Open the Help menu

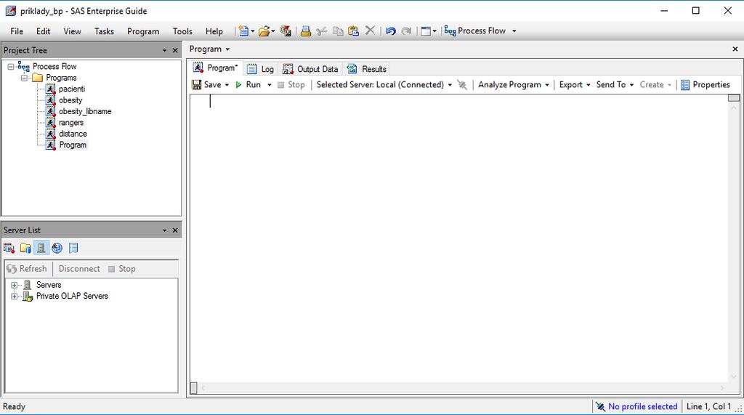[x=214, y=31]
